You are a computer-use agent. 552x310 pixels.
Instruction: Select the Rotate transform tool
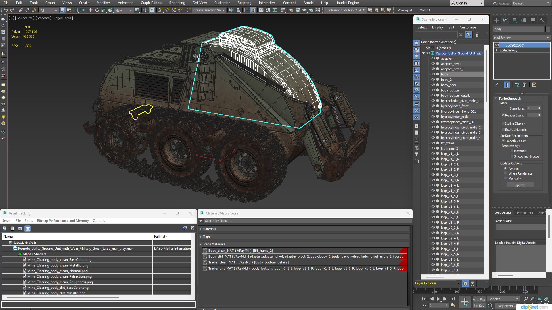tap(97, 10)
